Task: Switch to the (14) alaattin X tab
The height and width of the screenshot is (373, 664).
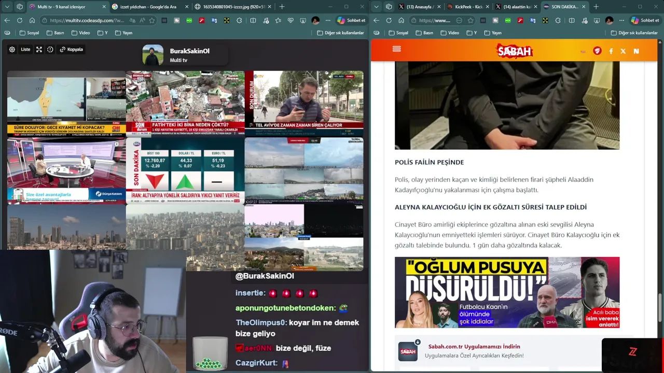Action: (x=516, y=7)
